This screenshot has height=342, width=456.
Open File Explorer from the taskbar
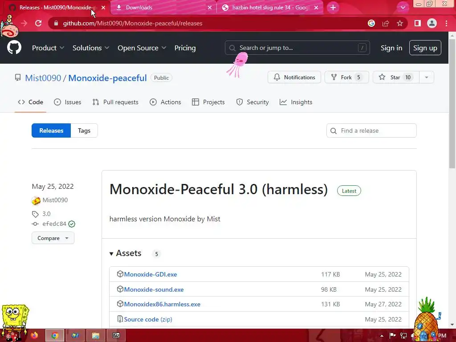[x=96, y=335]
